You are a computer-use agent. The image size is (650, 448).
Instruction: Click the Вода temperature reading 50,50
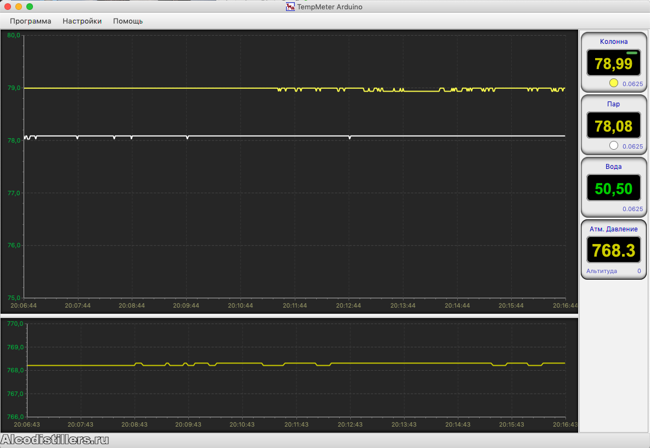pyautogui.click(x=614, y=189)
